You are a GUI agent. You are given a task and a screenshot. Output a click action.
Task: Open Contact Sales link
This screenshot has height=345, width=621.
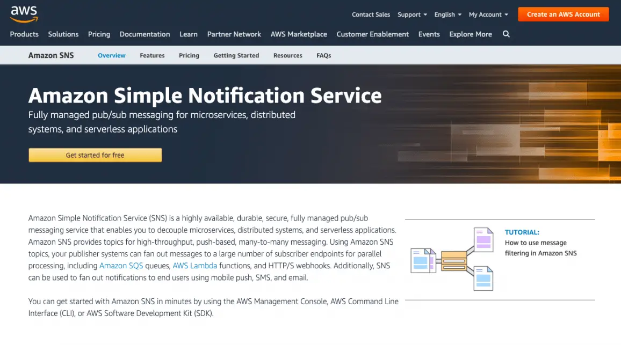pyautogui.click(x=371, y=14)
